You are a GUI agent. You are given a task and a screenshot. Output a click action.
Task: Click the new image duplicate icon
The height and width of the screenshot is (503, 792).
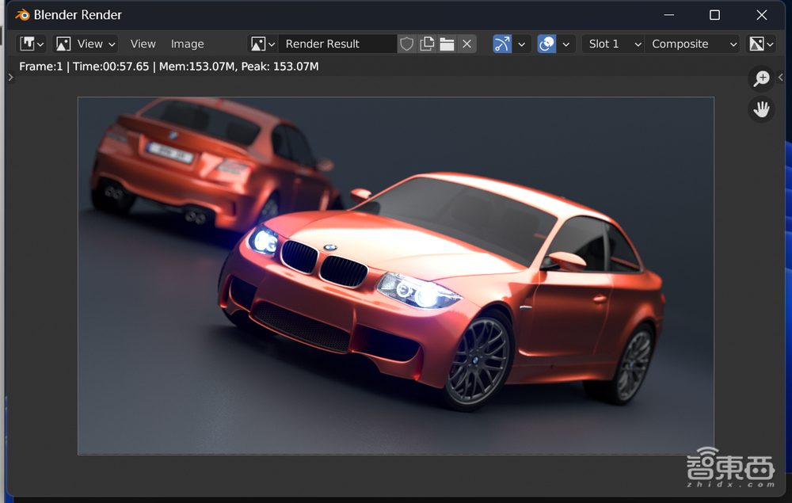tap(427, 44)
